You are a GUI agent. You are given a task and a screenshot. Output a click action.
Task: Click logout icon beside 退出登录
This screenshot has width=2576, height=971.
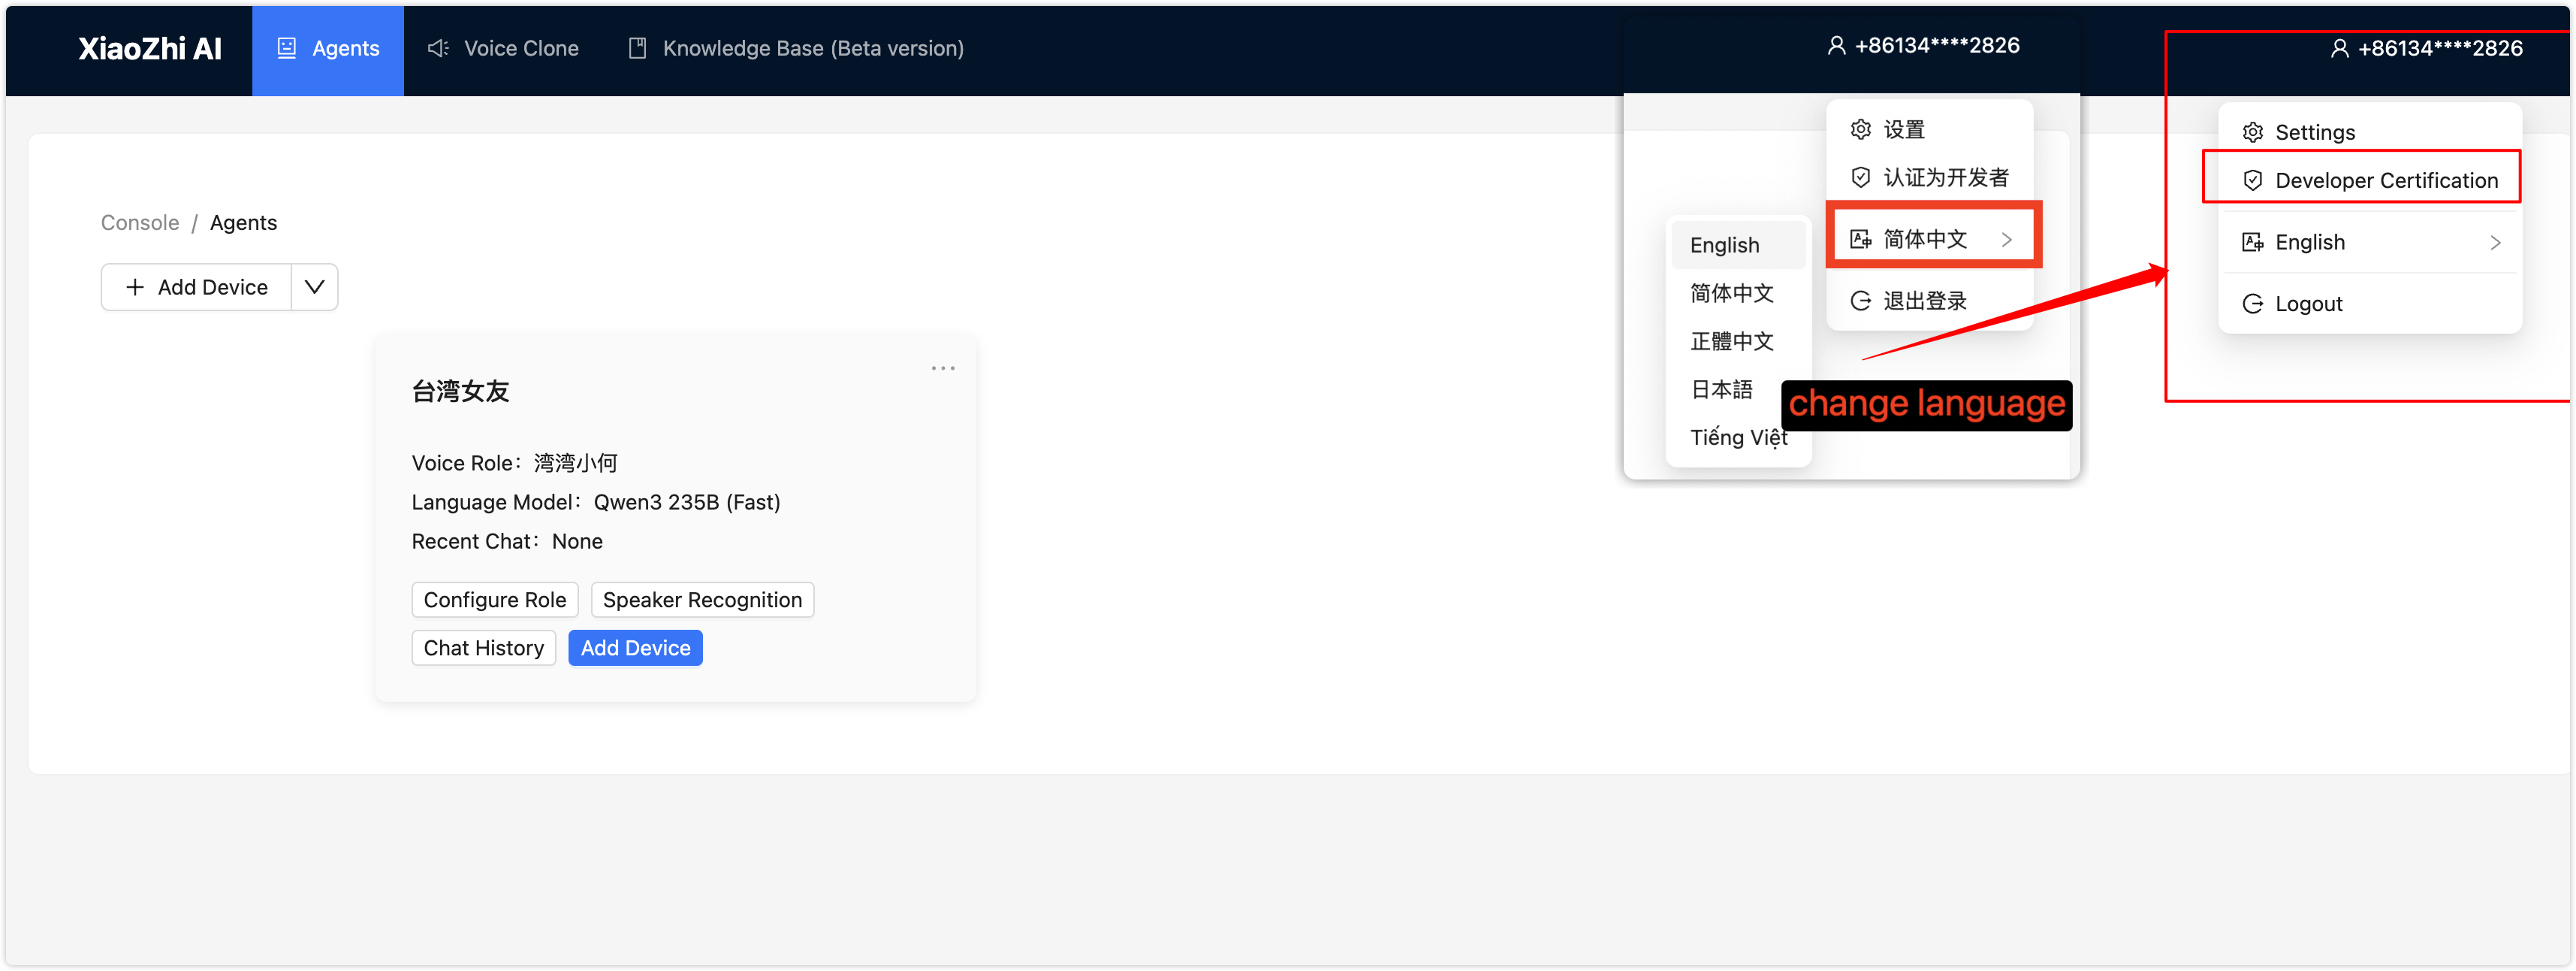[x=1861, y=301]
